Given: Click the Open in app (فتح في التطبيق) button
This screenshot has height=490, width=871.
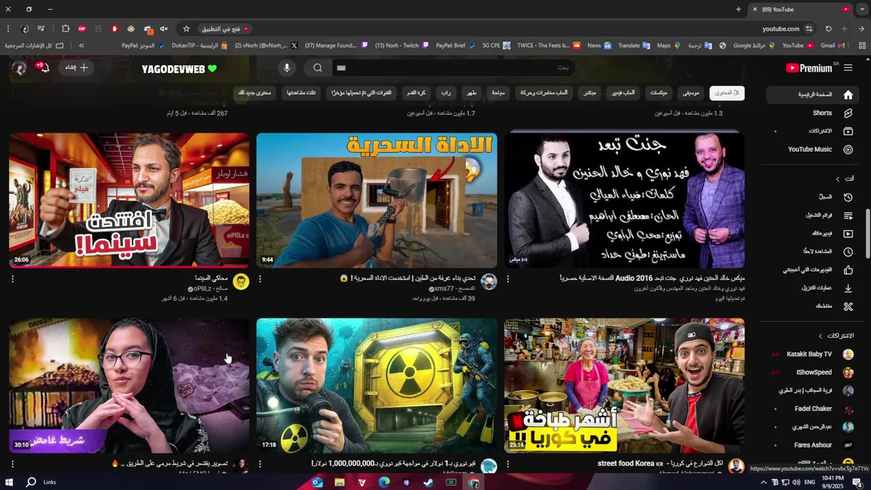Looking at the screenshot, I should click(x=225, y=29).
